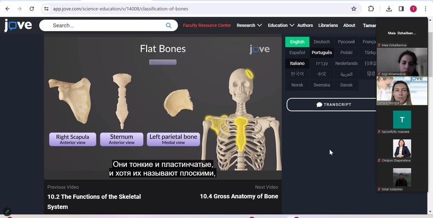The height and width of the screenshot is (218, 433).
Task: Expand the Education dropdown menu
Action: click(x=281, y=25)
